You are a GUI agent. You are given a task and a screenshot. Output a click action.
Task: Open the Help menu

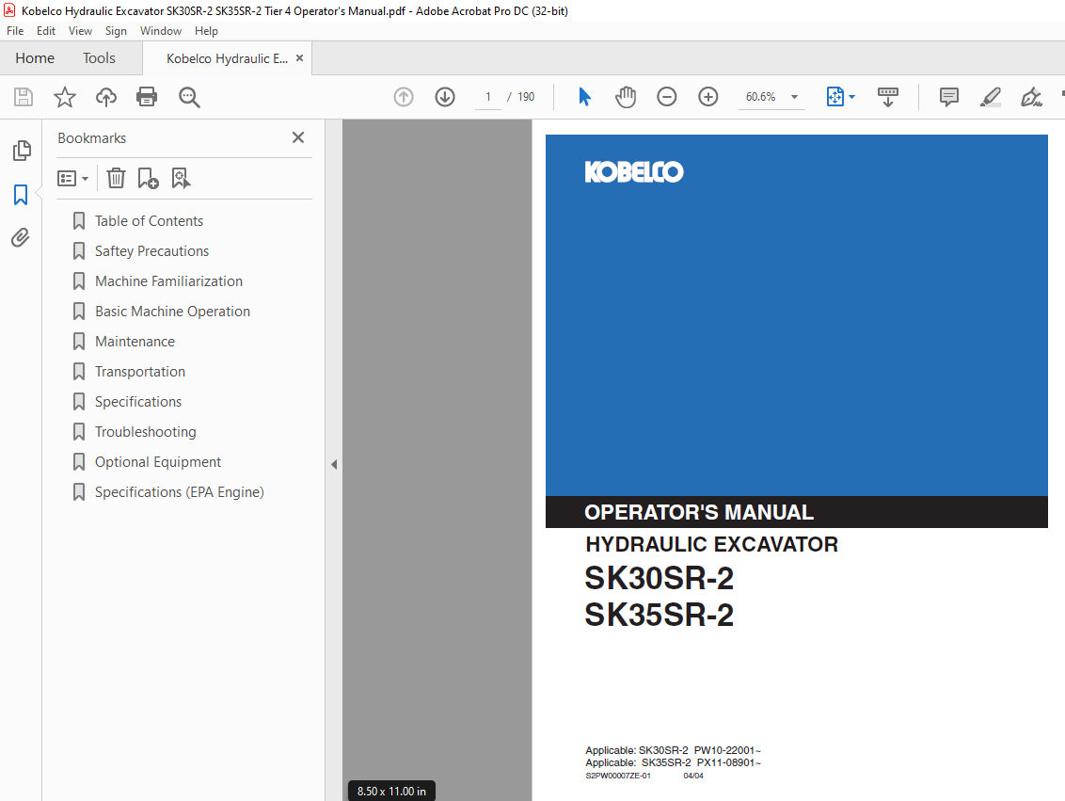206,30
